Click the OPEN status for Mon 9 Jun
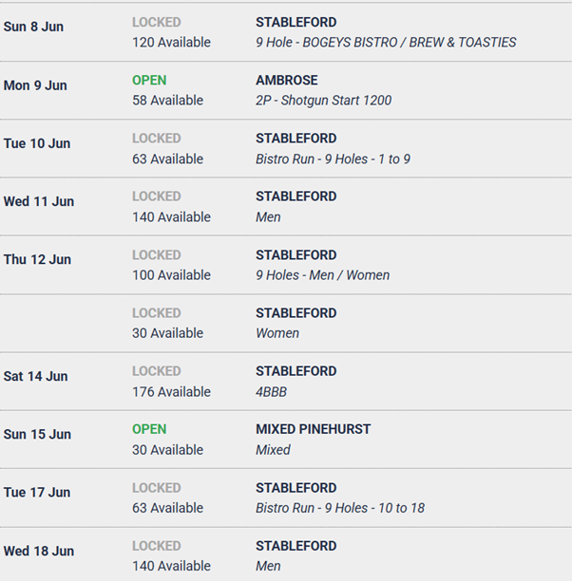The height and width of the screenshot is (581, 572). 149,81
